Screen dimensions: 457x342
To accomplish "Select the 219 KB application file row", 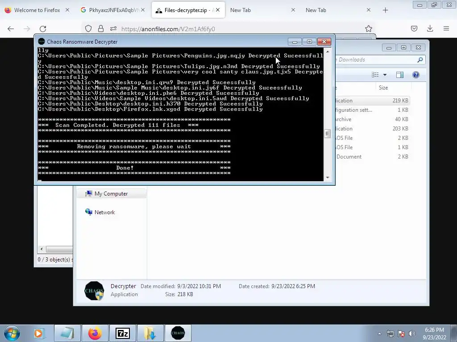I will [x=373, y=101].
